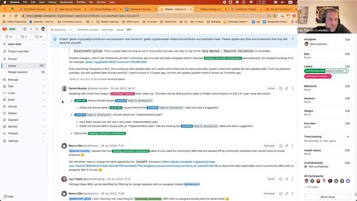
Task: Expand the Plan sidebar section
Action: tap(23, 87)
